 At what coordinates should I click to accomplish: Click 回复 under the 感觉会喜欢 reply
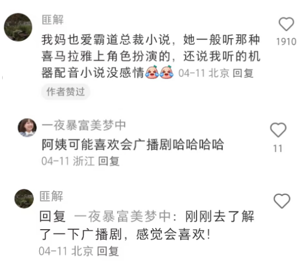(x=108, y=251)
